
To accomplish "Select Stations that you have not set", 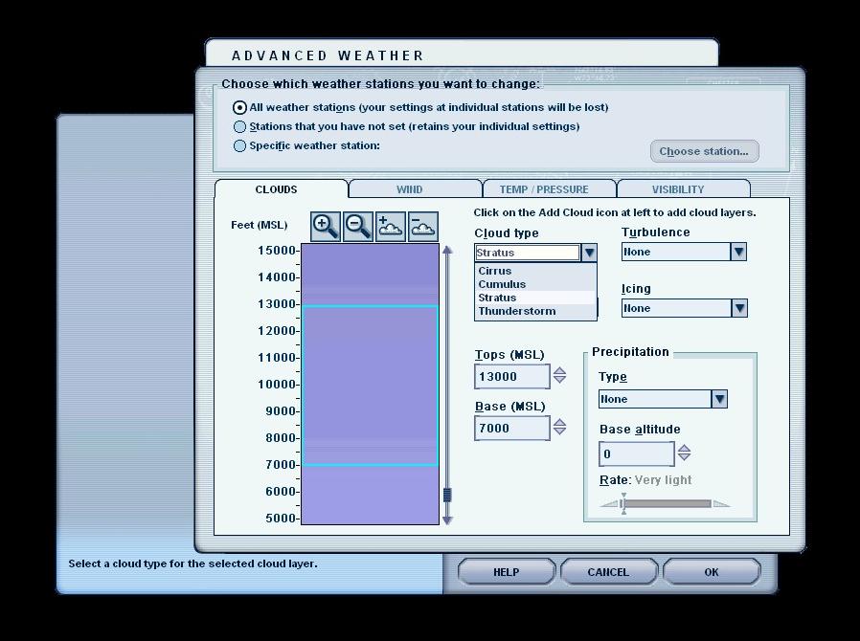I will tap(240, 126).
